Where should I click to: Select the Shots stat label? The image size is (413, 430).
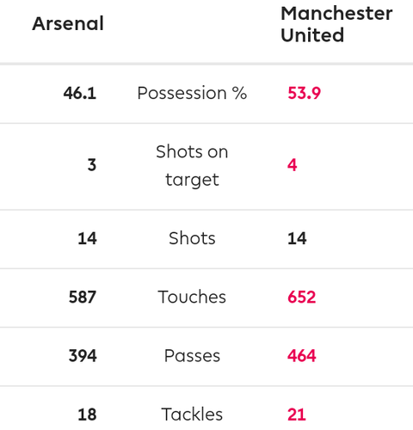click(192, 238)
